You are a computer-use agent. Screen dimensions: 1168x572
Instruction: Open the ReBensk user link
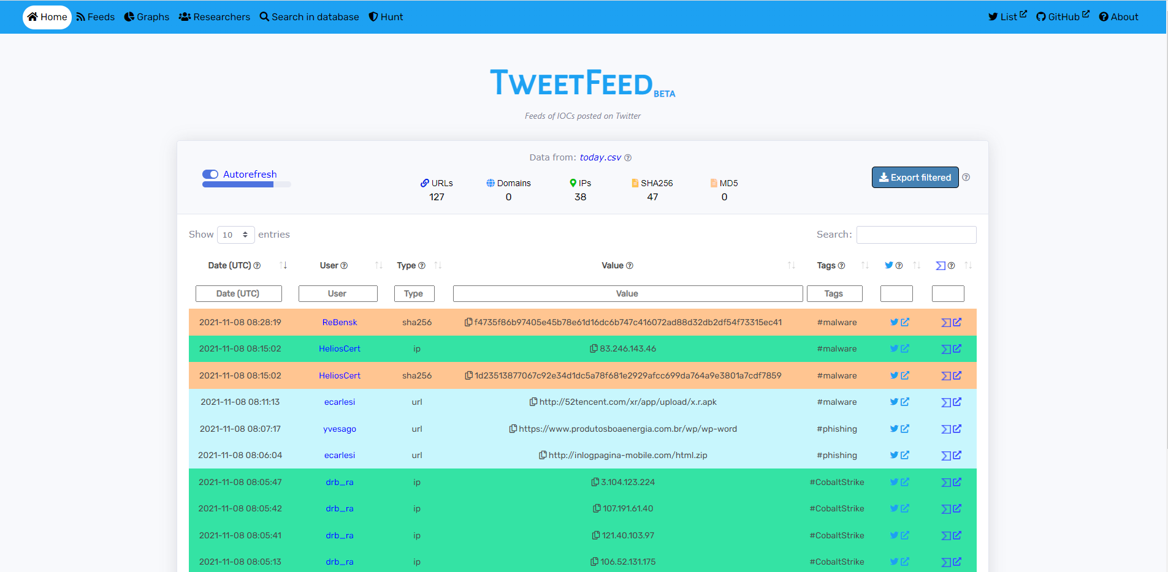click(340, 322)
